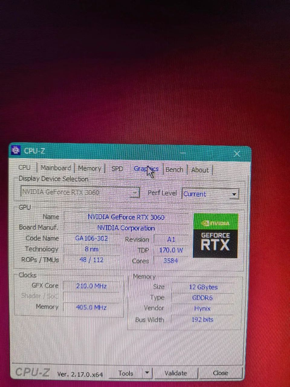Image resolution: width=290 pixels, height=387 pixels.
Task: Click the memory vendor Hynix value
Action: click(x=202, y=309)
